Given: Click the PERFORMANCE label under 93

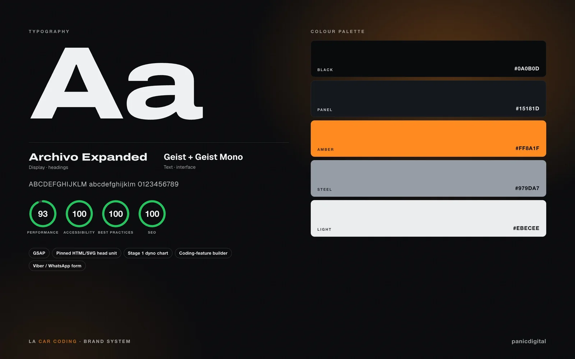Looking at the screenshot, I should coord(43,233).
